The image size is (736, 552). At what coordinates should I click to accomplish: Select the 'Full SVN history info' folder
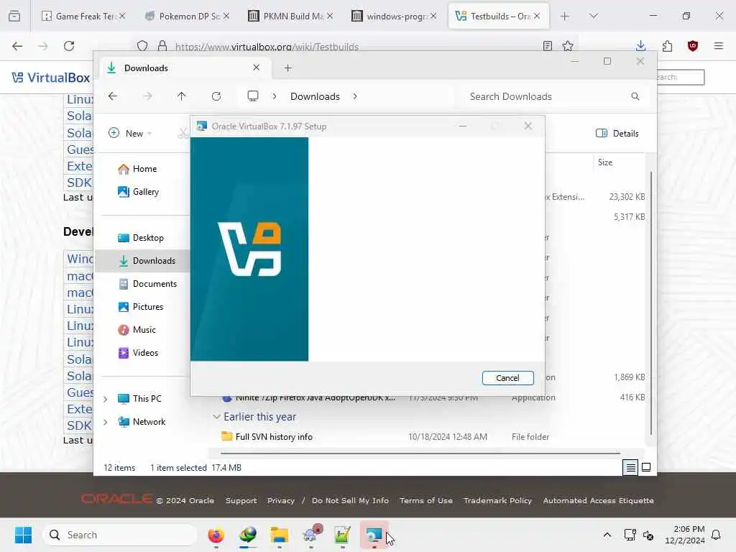click(274, 436)
